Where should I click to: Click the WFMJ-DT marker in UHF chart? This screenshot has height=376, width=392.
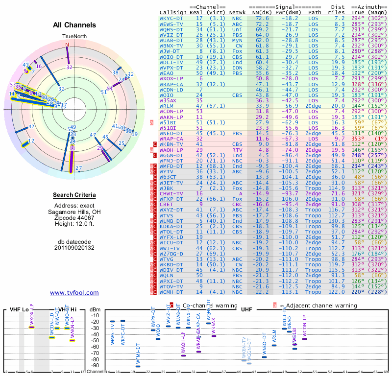tap(138, 366)
